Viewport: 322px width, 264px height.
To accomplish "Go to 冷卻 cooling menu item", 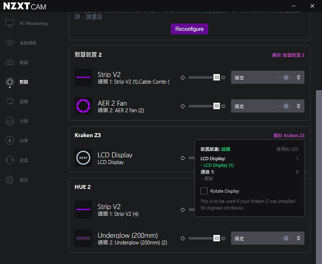I will pos(24,121).
